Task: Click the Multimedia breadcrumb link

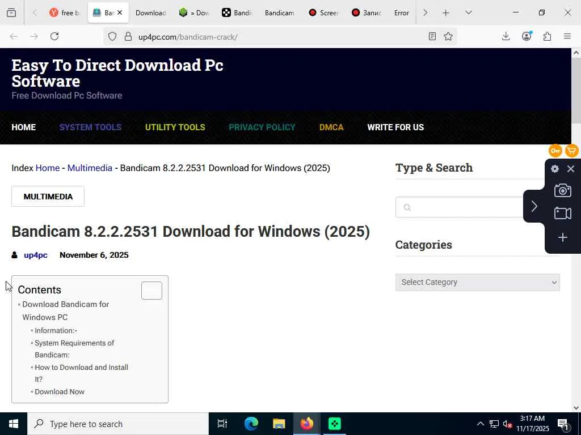Action: pyautogui.click(x=90, y=168)
